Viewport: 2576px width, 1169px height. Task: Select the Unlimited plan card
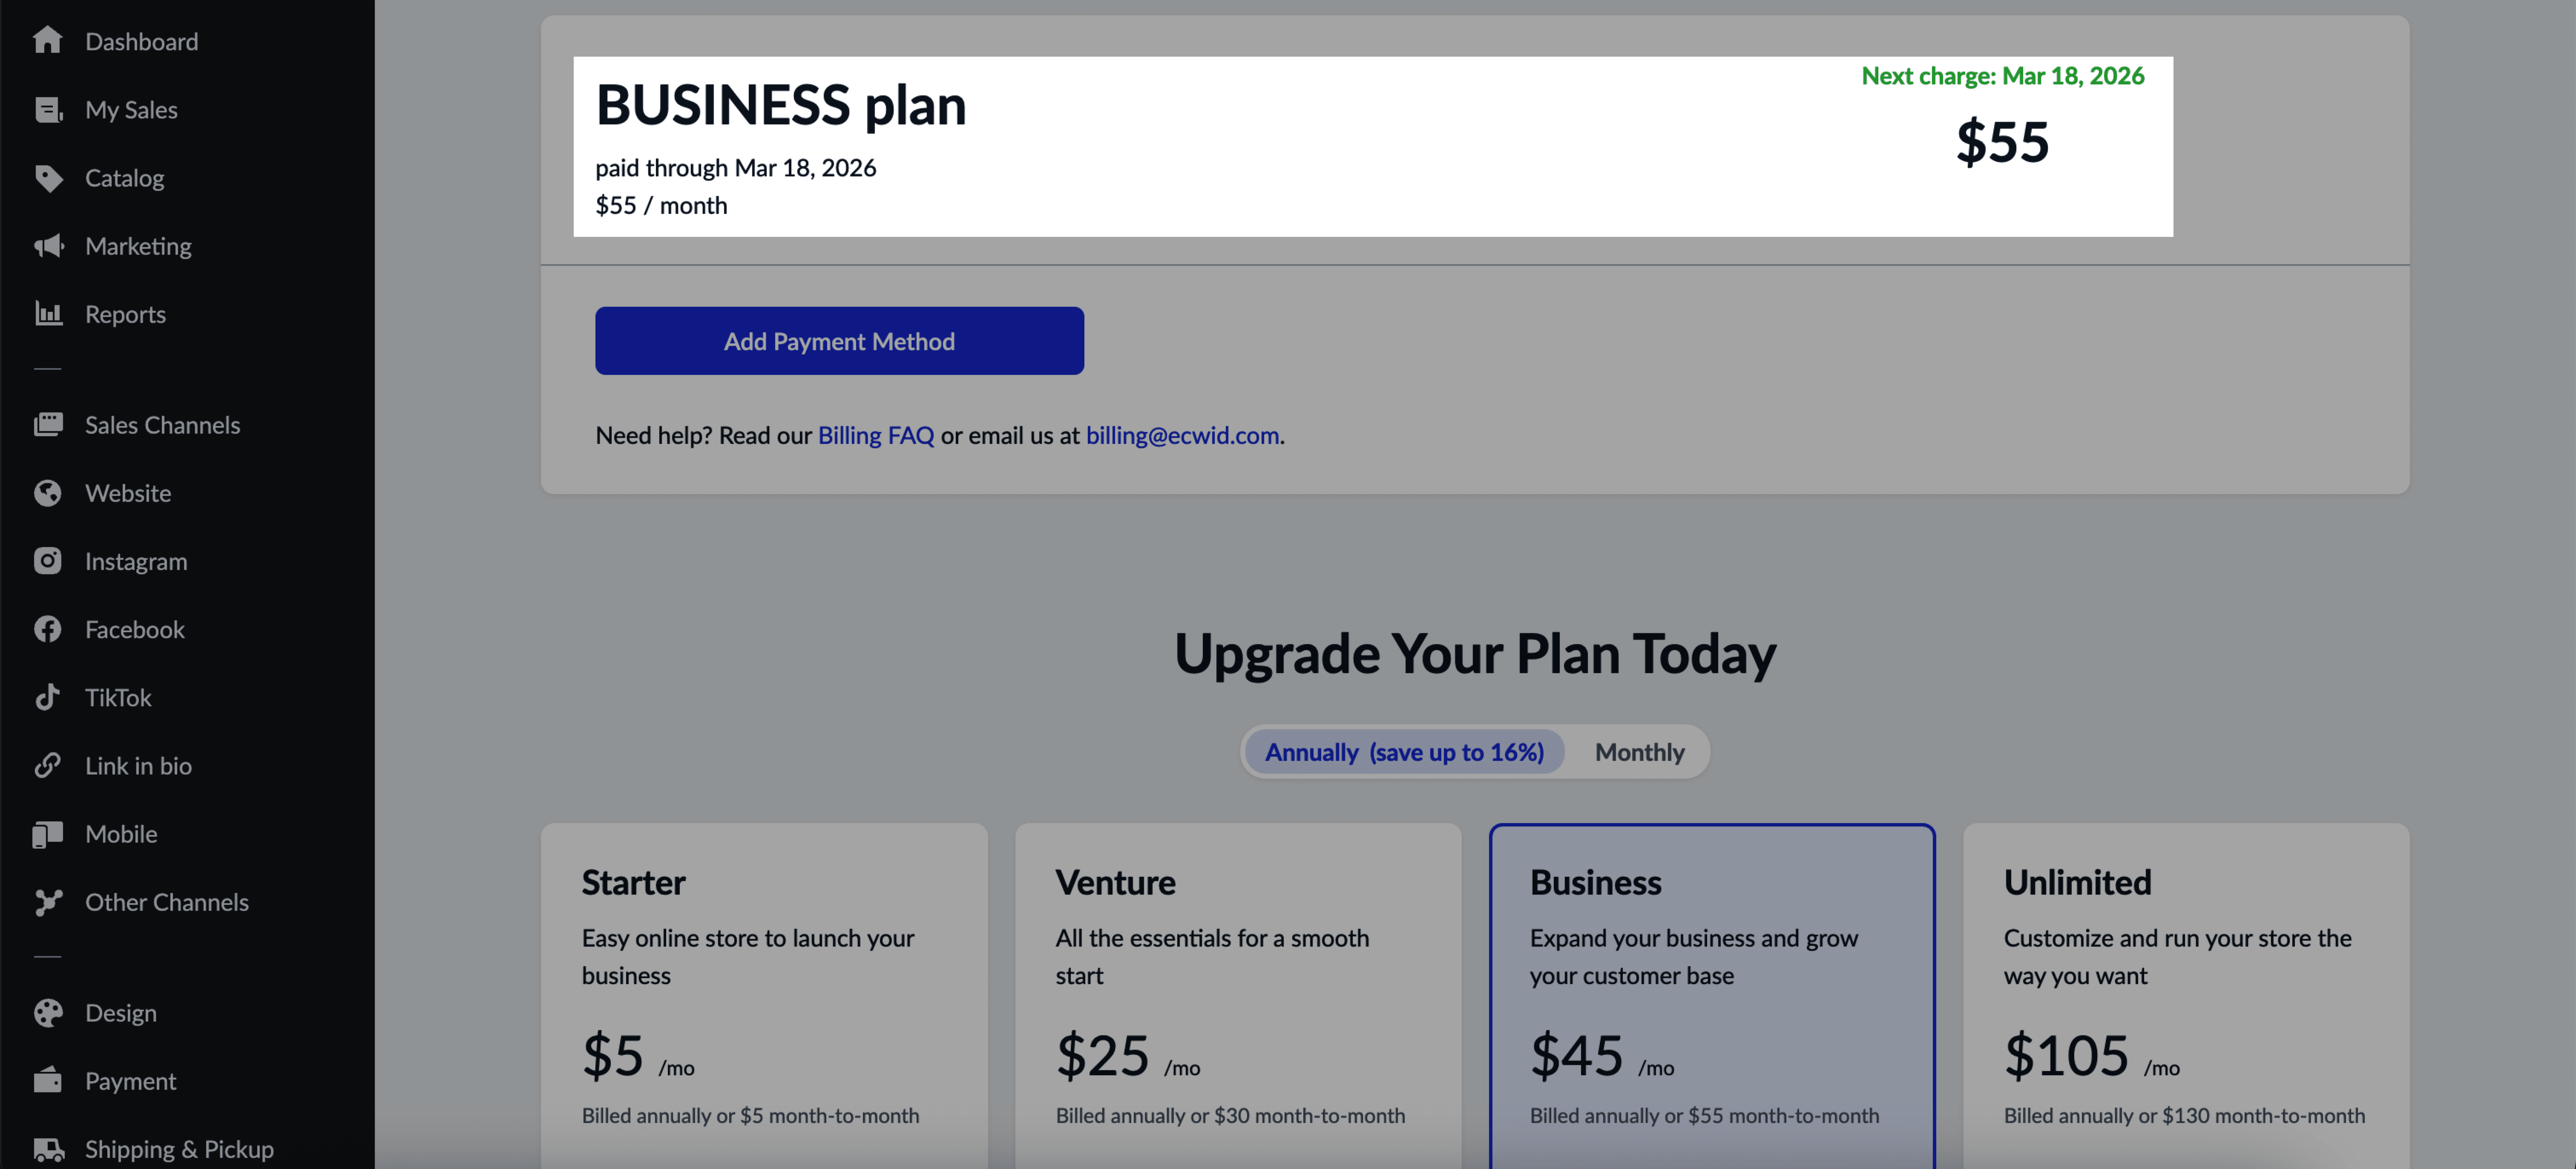coord(2186,996)
